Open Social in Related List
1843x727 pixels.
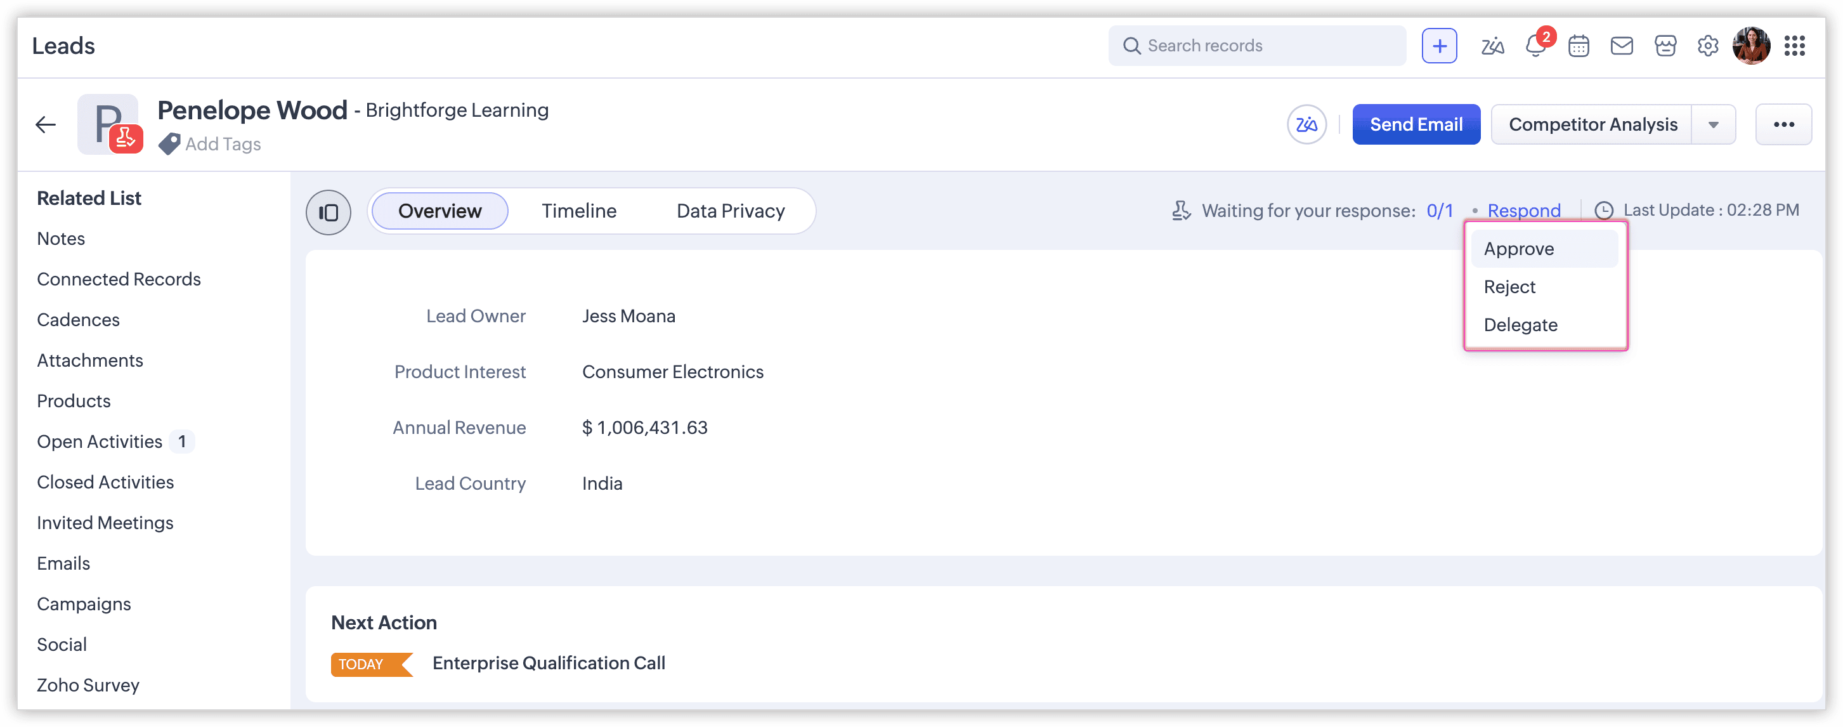point(62,645)
